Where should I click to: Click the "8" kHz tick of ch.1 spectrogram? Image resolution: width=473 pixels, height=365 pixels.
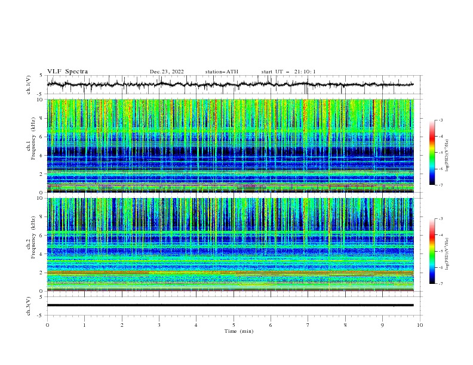point(42,118)
